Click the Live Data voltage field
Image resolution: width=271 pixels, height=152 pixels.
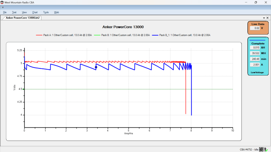(x=255, y=28)
